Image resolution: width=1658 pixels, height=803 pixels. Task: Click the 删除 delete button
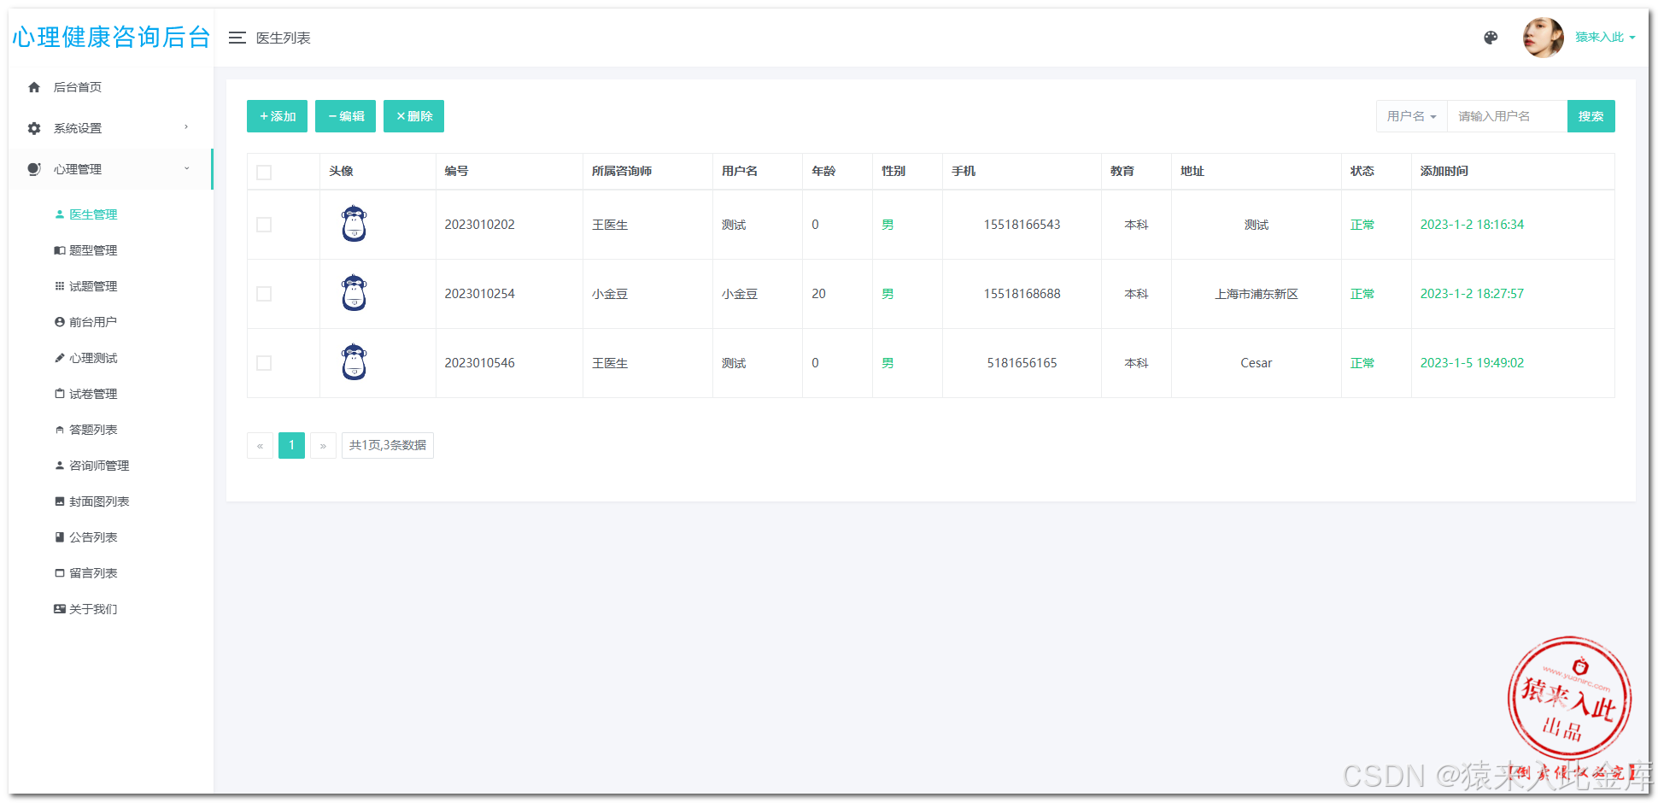coord(413,116)
